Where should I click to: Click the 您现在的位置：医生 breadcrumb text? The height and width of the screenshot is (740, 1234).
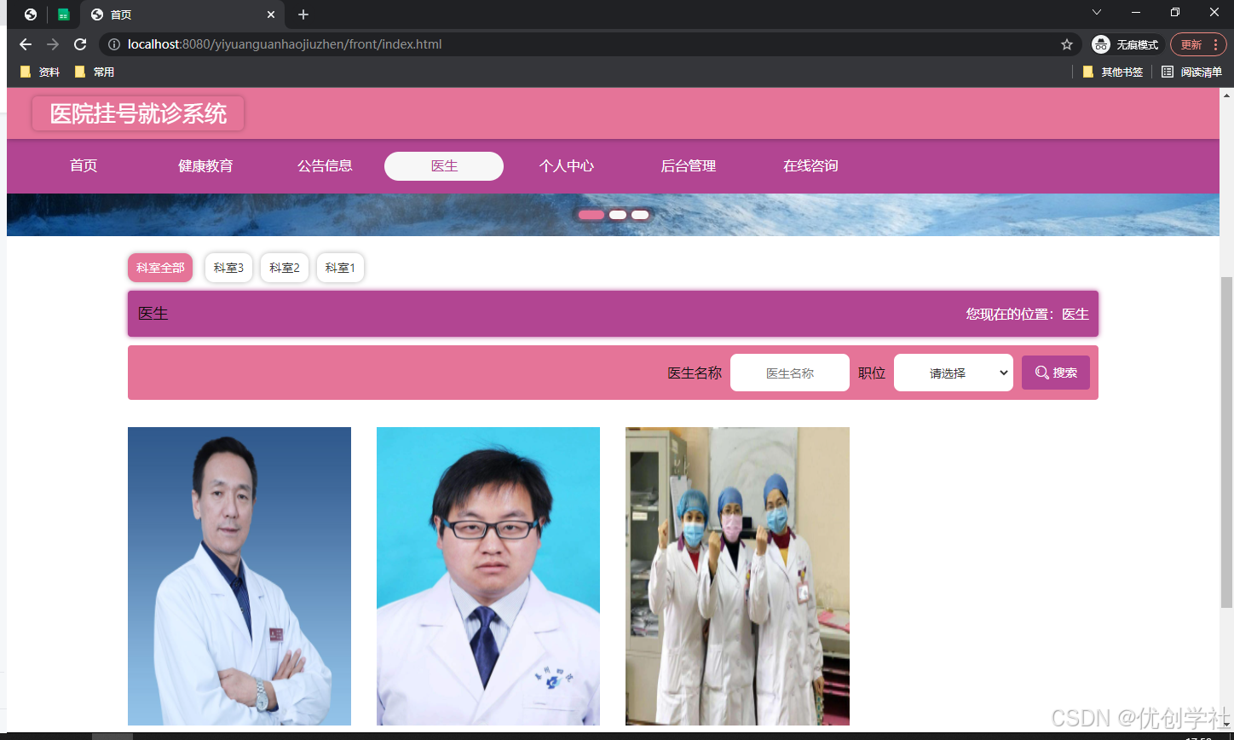point(1028,314)
